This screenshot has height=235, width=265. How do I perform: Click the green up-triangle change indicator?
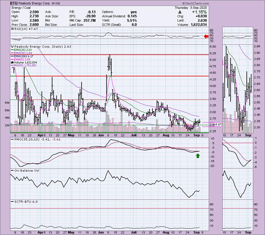(x=180, y=12)
